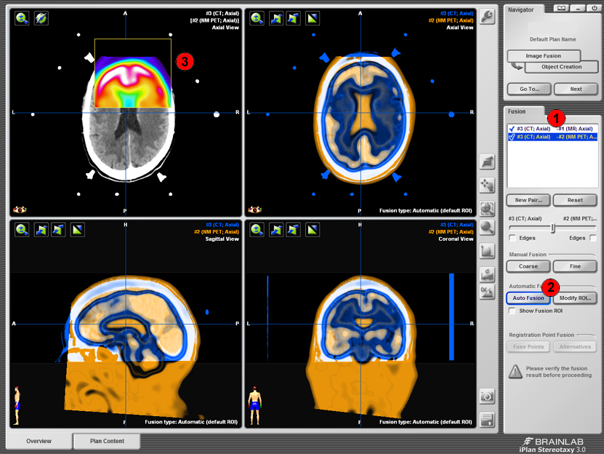Open the help book icon in the Navigator
The width and height of the screenshot is (604, 454).
point(560,8)
